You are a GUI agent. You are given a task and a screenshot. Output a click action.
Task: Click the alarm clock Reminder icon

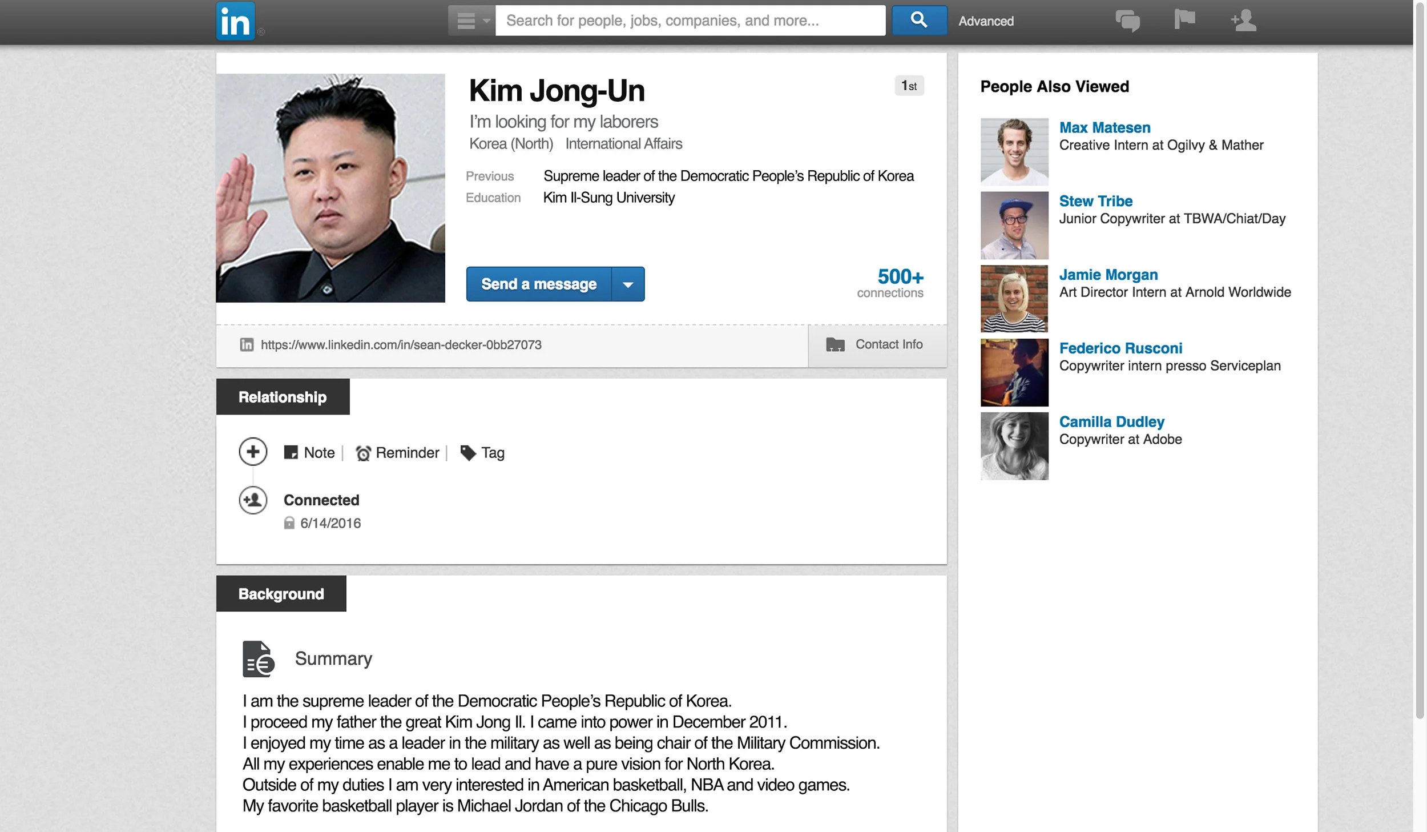click(x=363, y=453)
